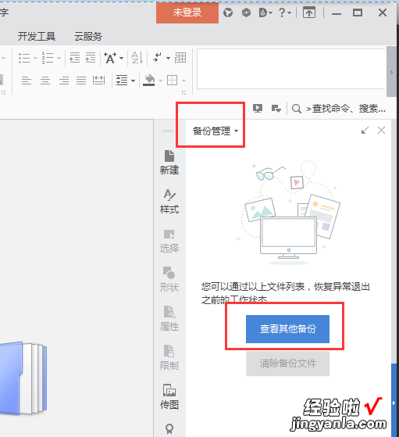Increase paragraph indent
Viewport: 399px width, 437px height.
click(x=91, y=58)
